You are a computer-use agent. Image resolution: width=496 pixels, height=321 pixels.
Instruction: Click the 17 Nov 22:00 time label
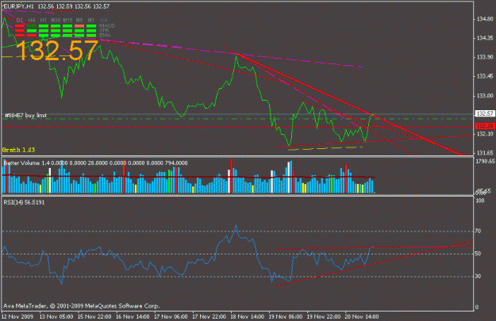(x=209, y=316)
